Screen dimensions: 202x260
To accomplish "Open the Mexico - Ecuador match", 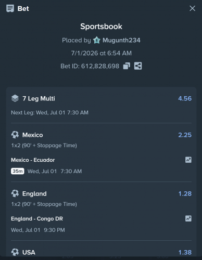I will [33, 160].
